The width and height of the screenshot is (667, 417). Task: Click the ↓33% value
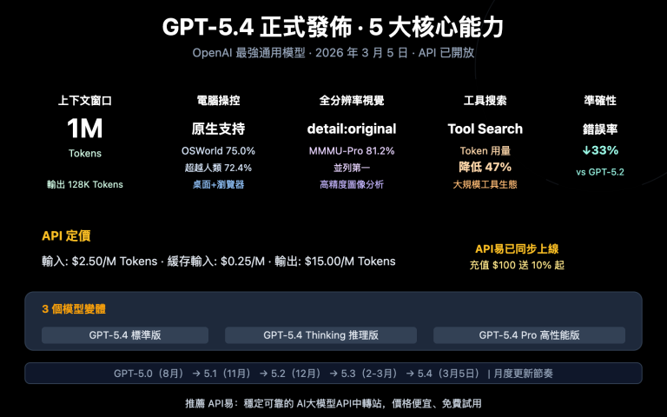[x=600, y=150]
